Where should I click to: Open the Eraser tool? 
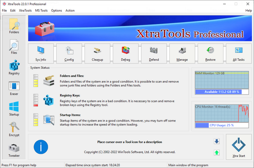pos(14,88)
